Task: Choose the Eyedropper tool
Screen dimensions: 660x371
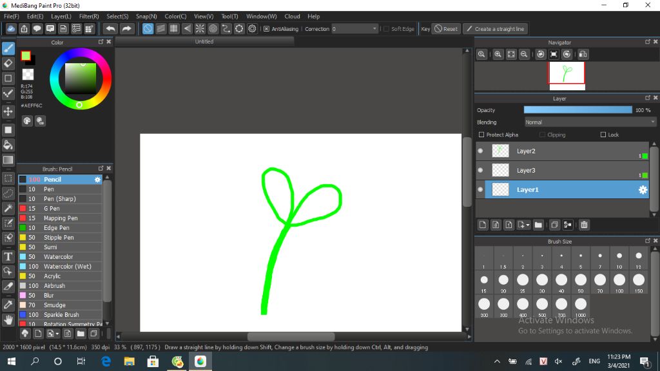Action: pyautogui.click(x=8, y=305)
